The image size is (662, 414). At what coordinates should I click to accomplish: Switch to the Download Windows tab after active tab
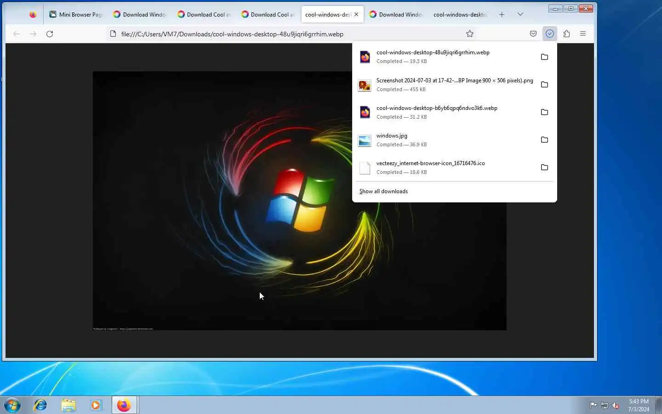396,14
